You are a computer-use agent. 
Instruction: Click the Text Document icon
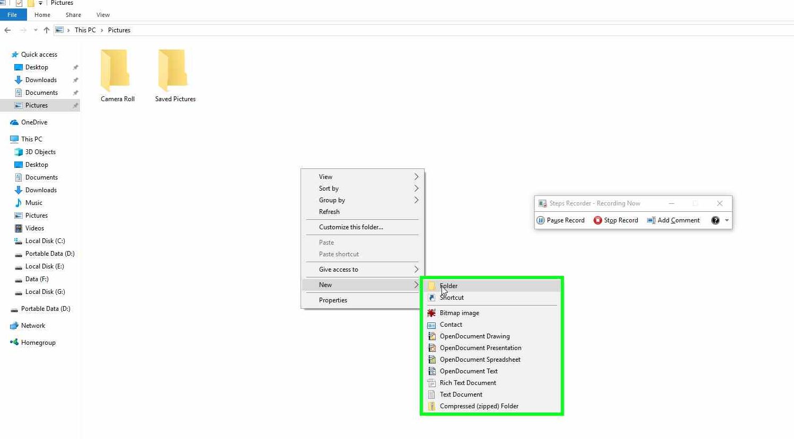click(x=431, y=395)
